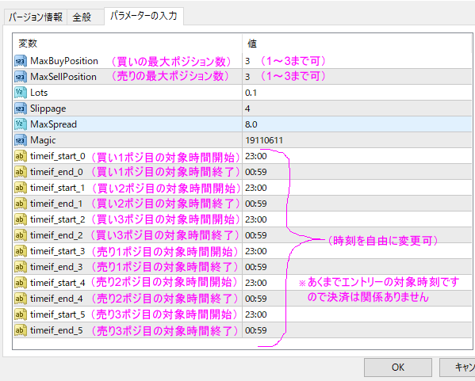475x381 pixels.
Task: Click the 値 column header
Action: 357,44
